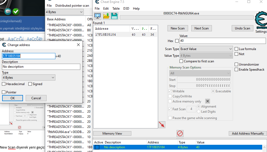Open the Table menu
Screen dimensions: 267x152
coord(116,9)
